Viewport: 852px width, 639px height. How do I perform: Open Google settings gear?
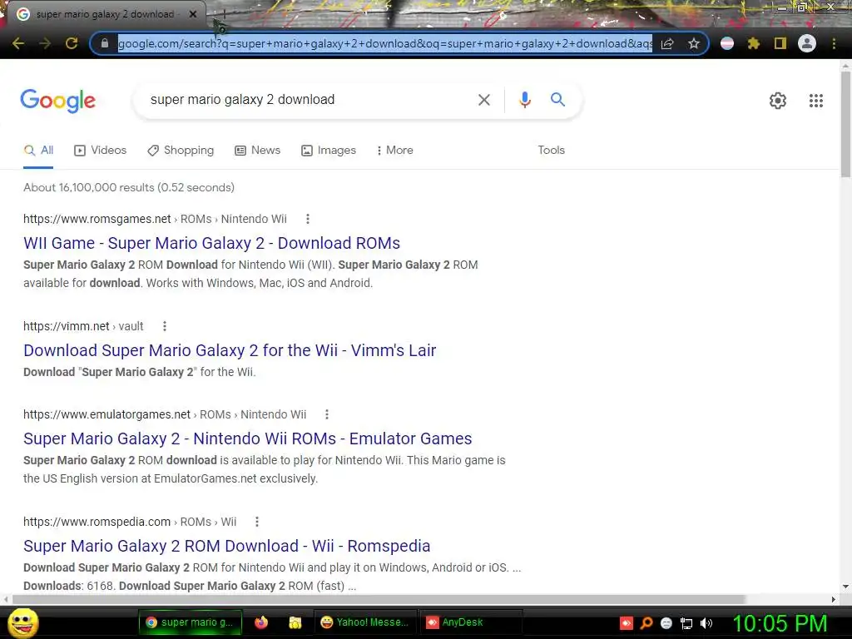click(778, 101)
